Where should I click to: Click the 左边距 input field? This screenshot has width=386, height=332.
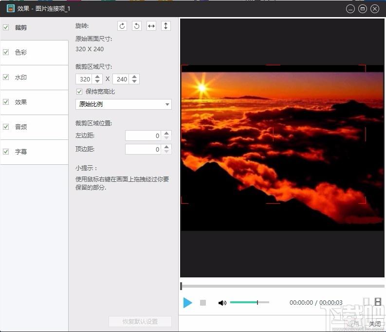[143, 136]
